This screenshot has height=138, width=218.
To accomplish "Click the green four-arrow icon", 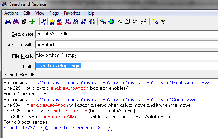I will click(x=32, y=22).
